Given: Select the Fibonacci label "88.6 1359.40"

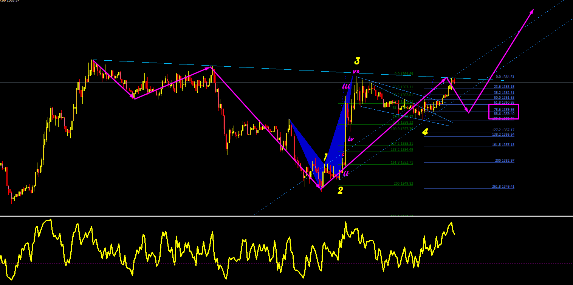Looking at the screenshot, I should point(504,113).
